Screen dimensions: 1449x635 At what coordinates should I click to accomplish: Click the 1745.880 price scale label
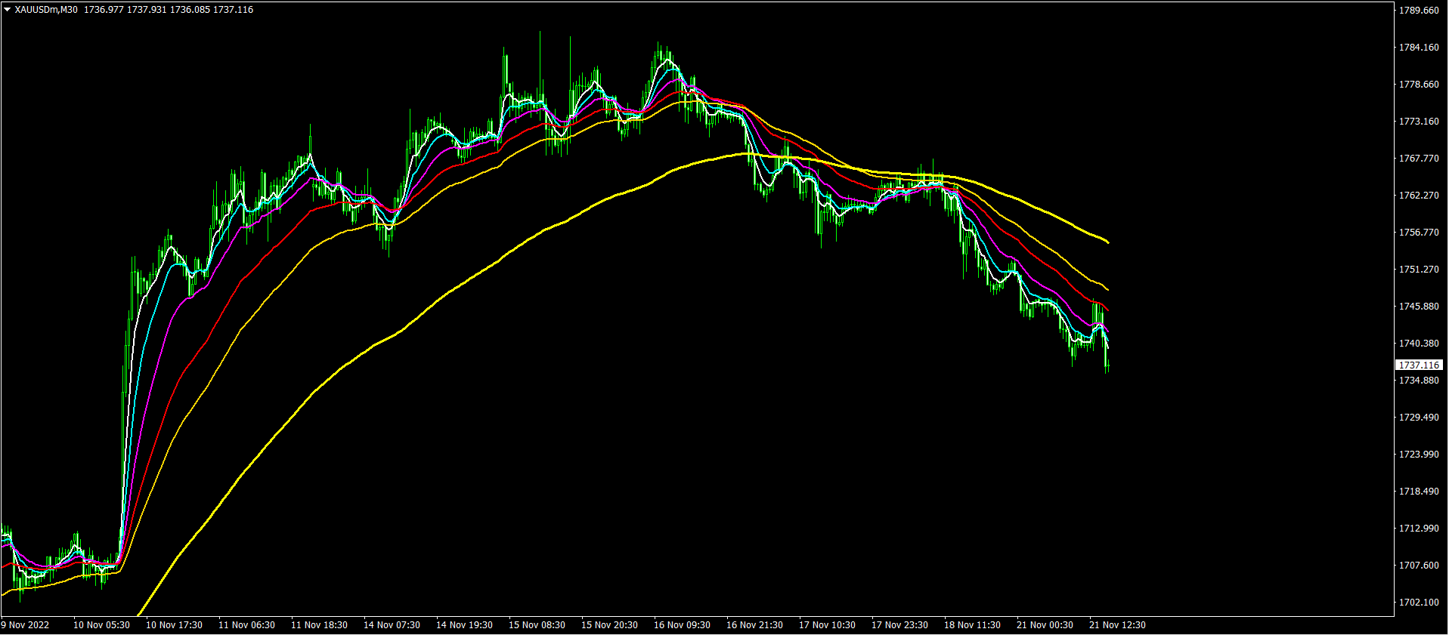click(x=1419, y=307)
